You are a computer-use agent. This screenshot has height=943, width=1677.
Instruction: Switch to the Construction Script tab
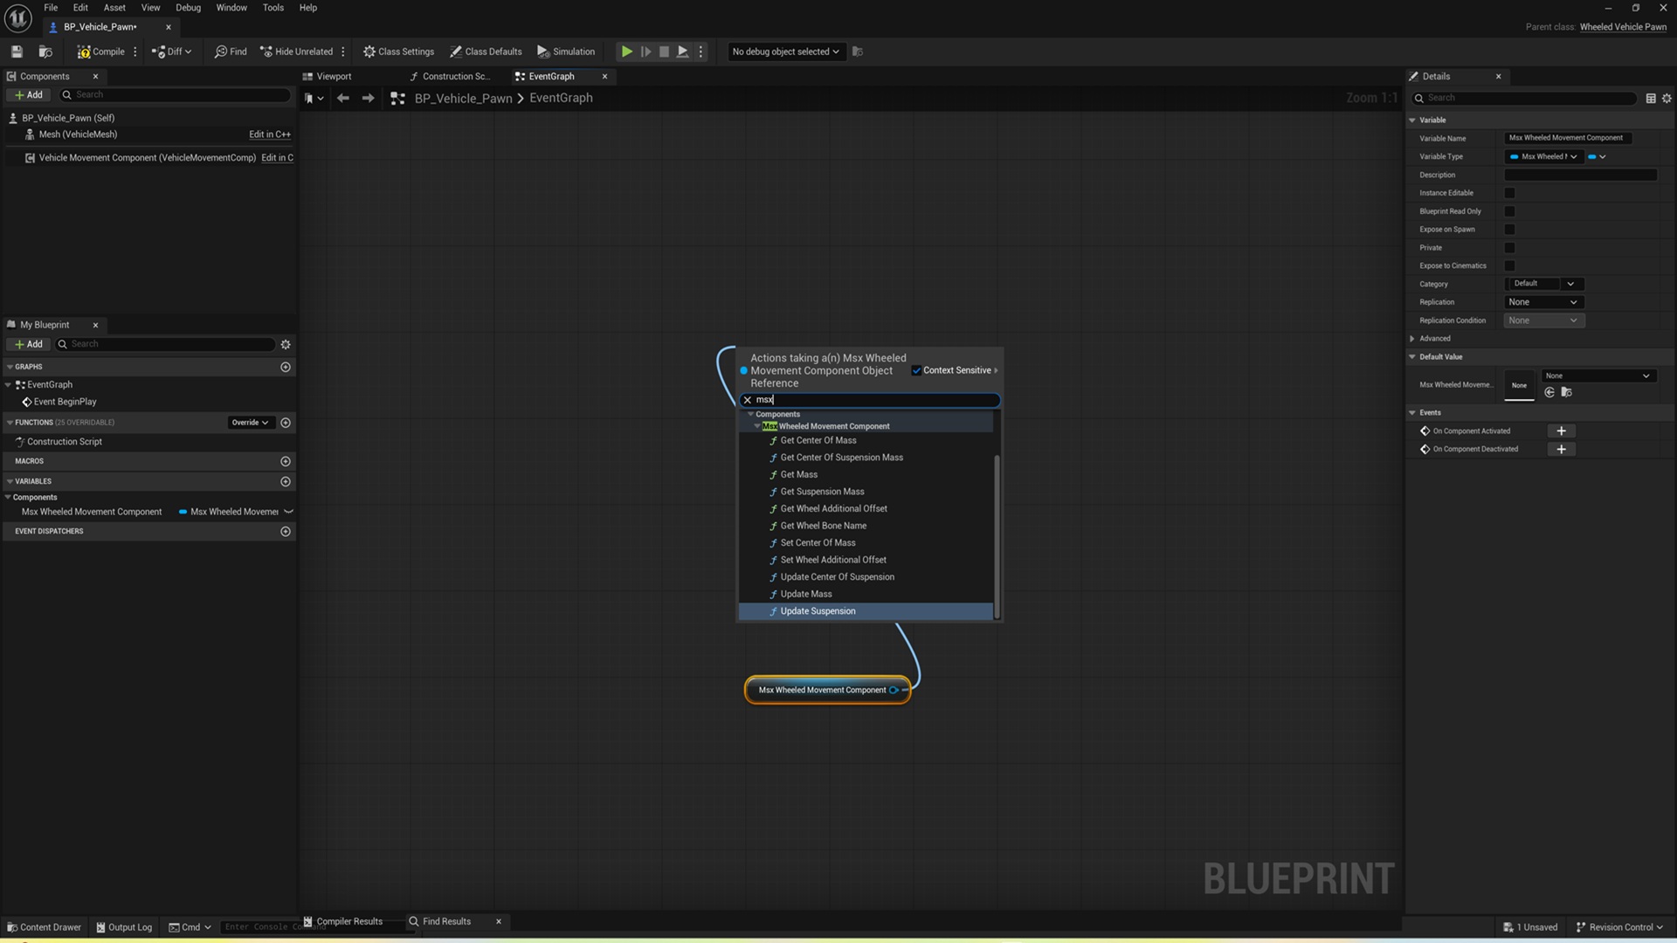454,77
